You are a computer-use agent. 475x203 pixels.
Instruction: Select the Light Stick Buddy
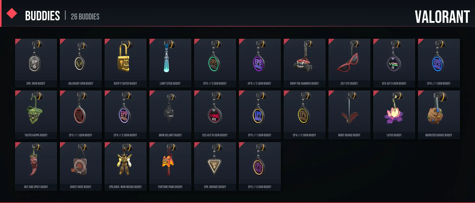click(x=170, y=63)
